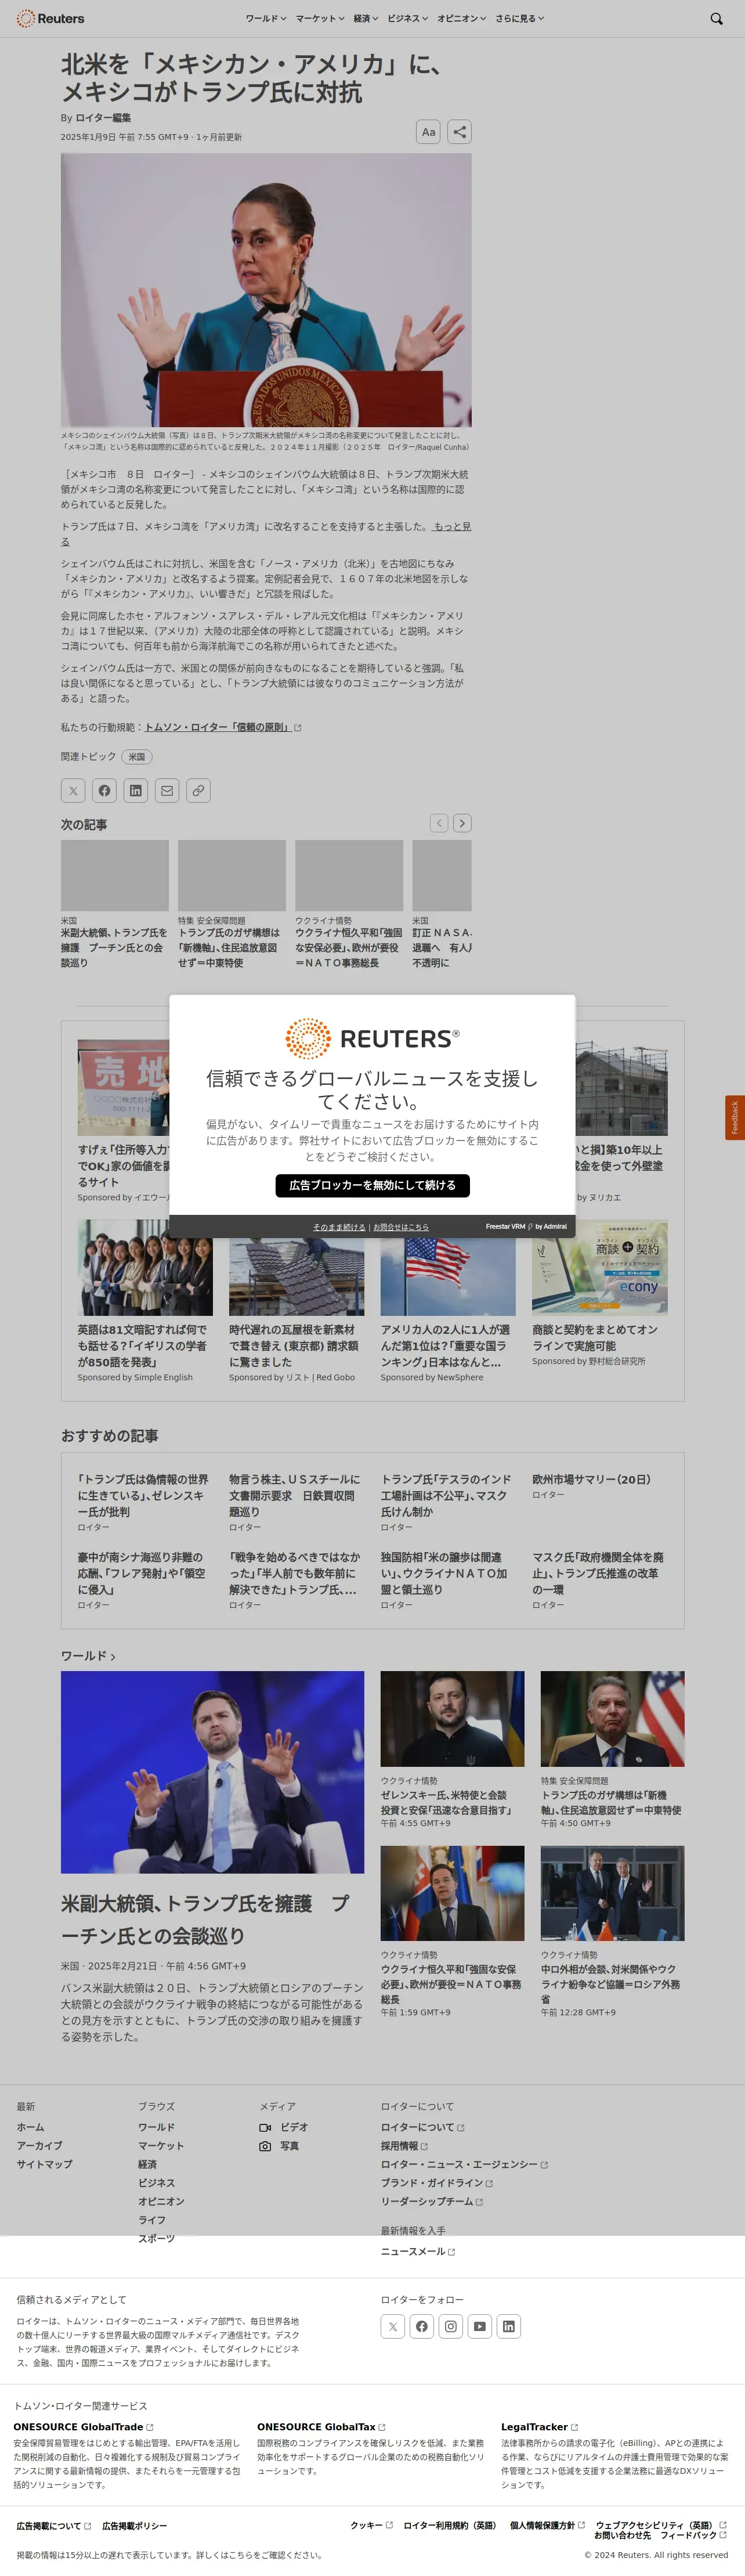The image size is (745, 2576).
Task: Share article on Facebook below related topics
Action: coord(104,790)
